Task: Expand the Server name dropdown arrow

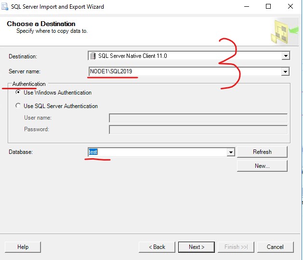Action: click(285, 71)
